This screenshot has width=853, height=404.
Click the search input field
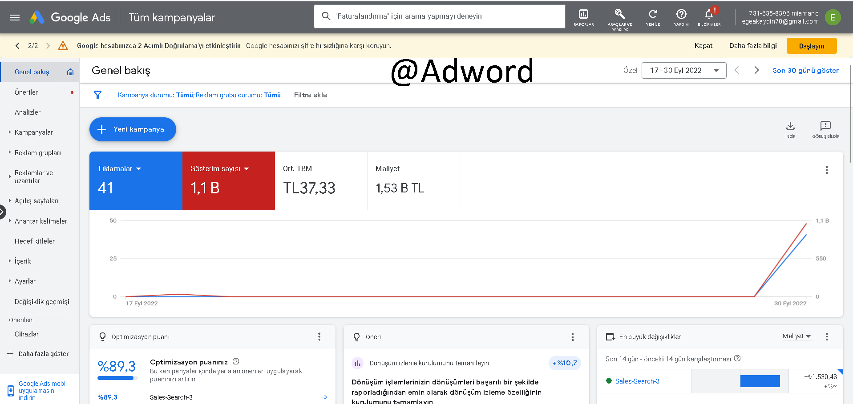(x=440, y=16)
